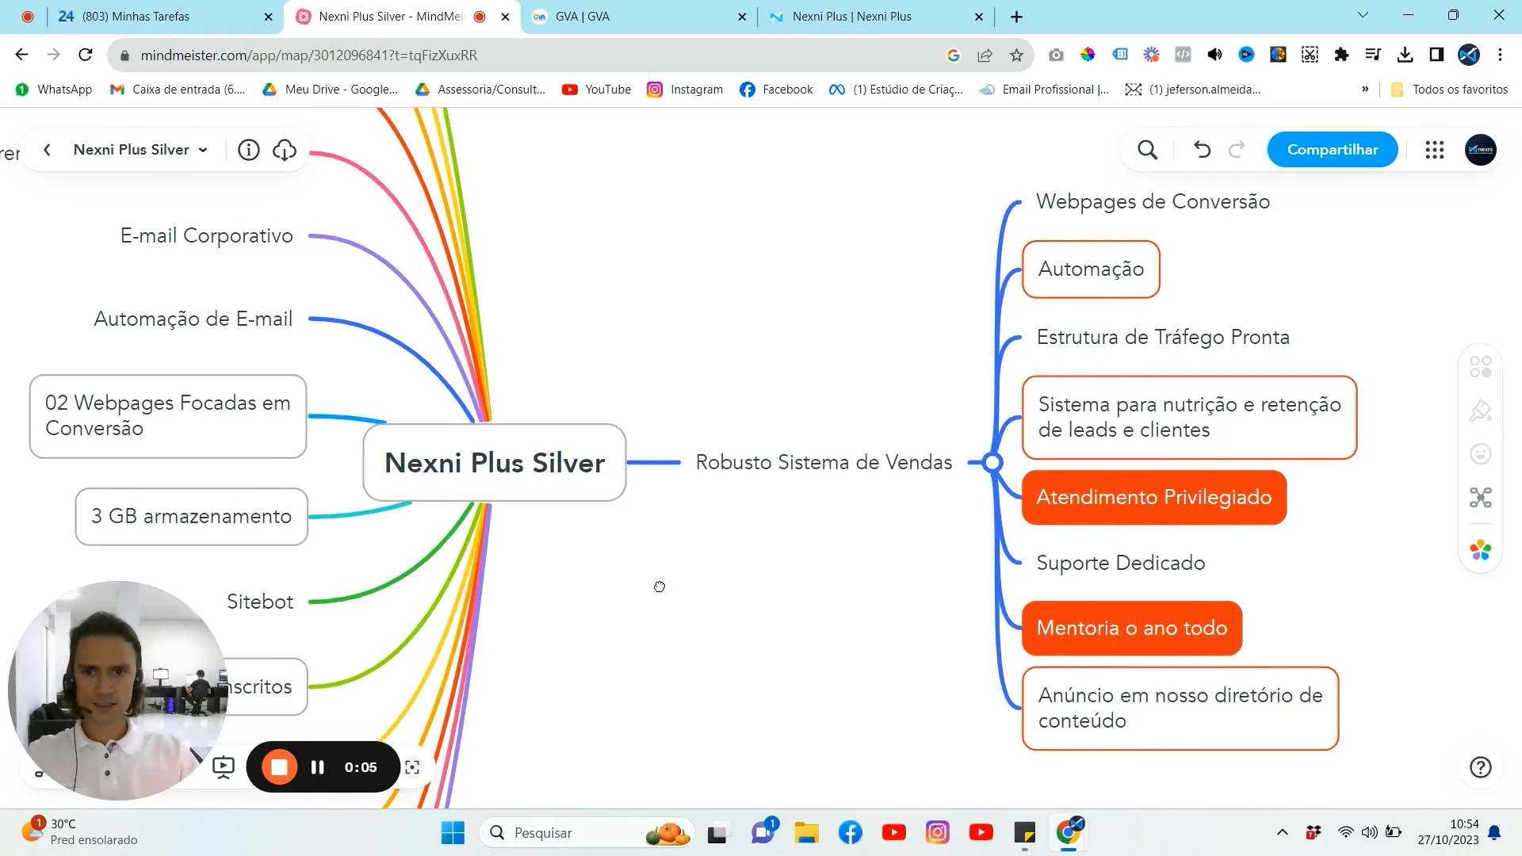Click the Compartilhar button
The image size is (1522, 856).
click(x=1332, y=150)
